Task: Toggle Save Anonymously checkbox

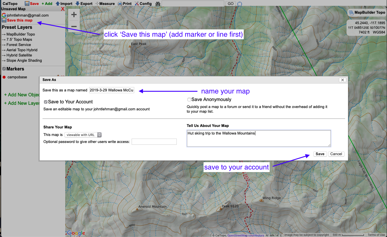Action: 189,100
